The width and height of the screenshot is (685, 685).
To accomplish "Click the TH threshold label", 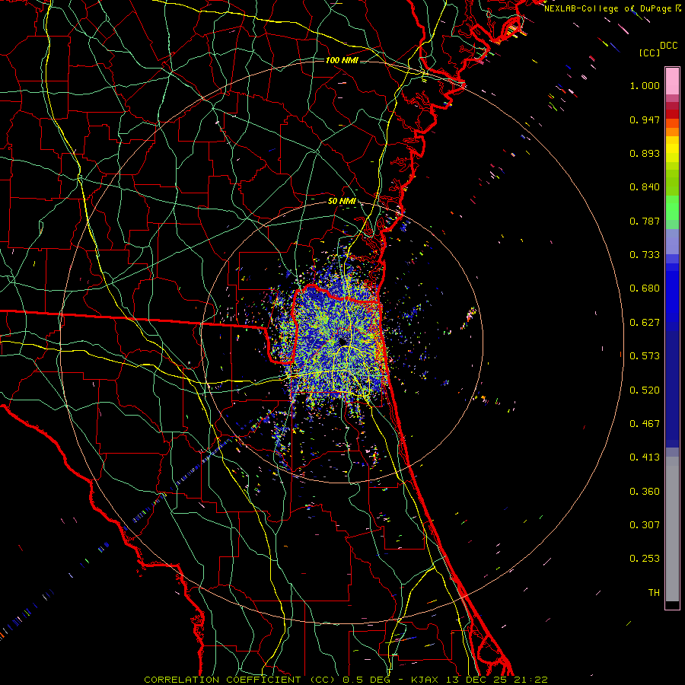I will pos(654,593).
